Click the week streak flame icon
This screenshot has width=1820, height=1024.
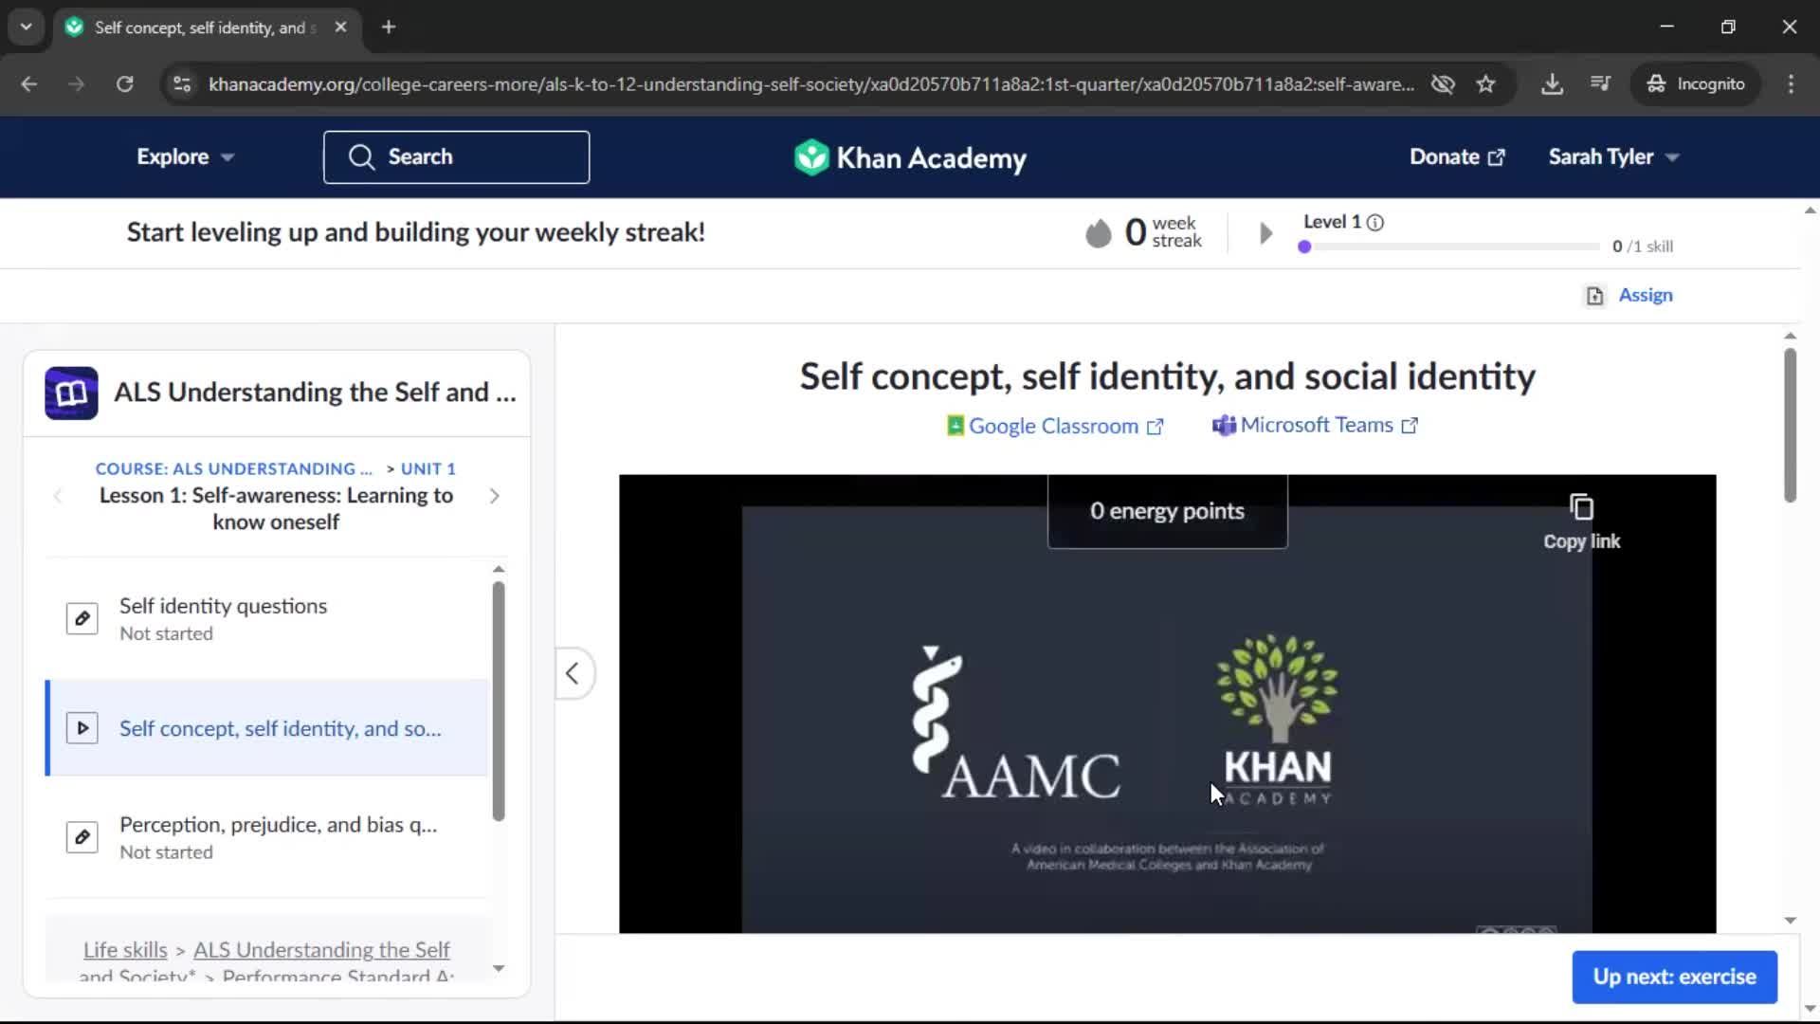point(1098,232)
